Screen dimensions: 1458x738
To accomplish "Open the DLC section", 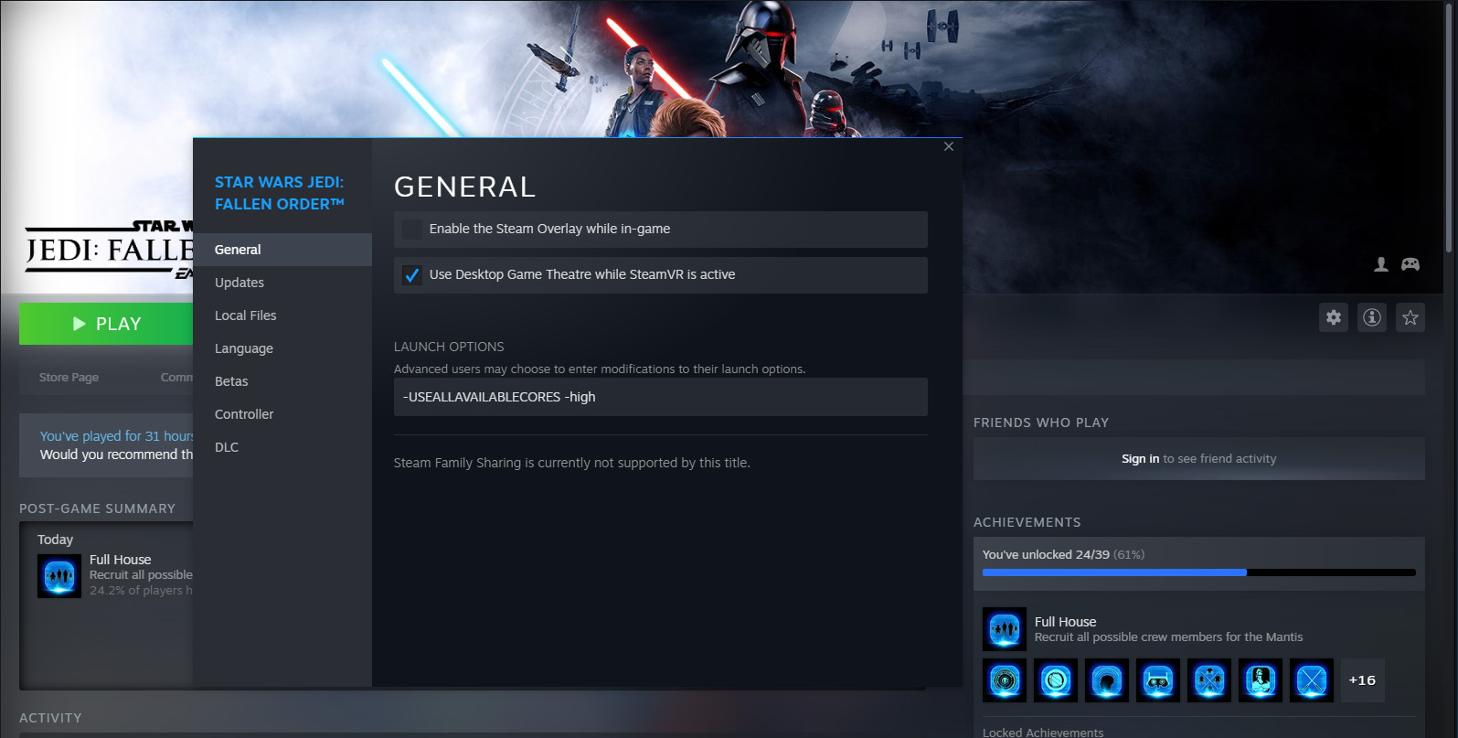I will [282, 447].
